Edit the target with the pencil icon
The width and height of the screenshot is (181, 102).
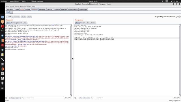[177, 17]
